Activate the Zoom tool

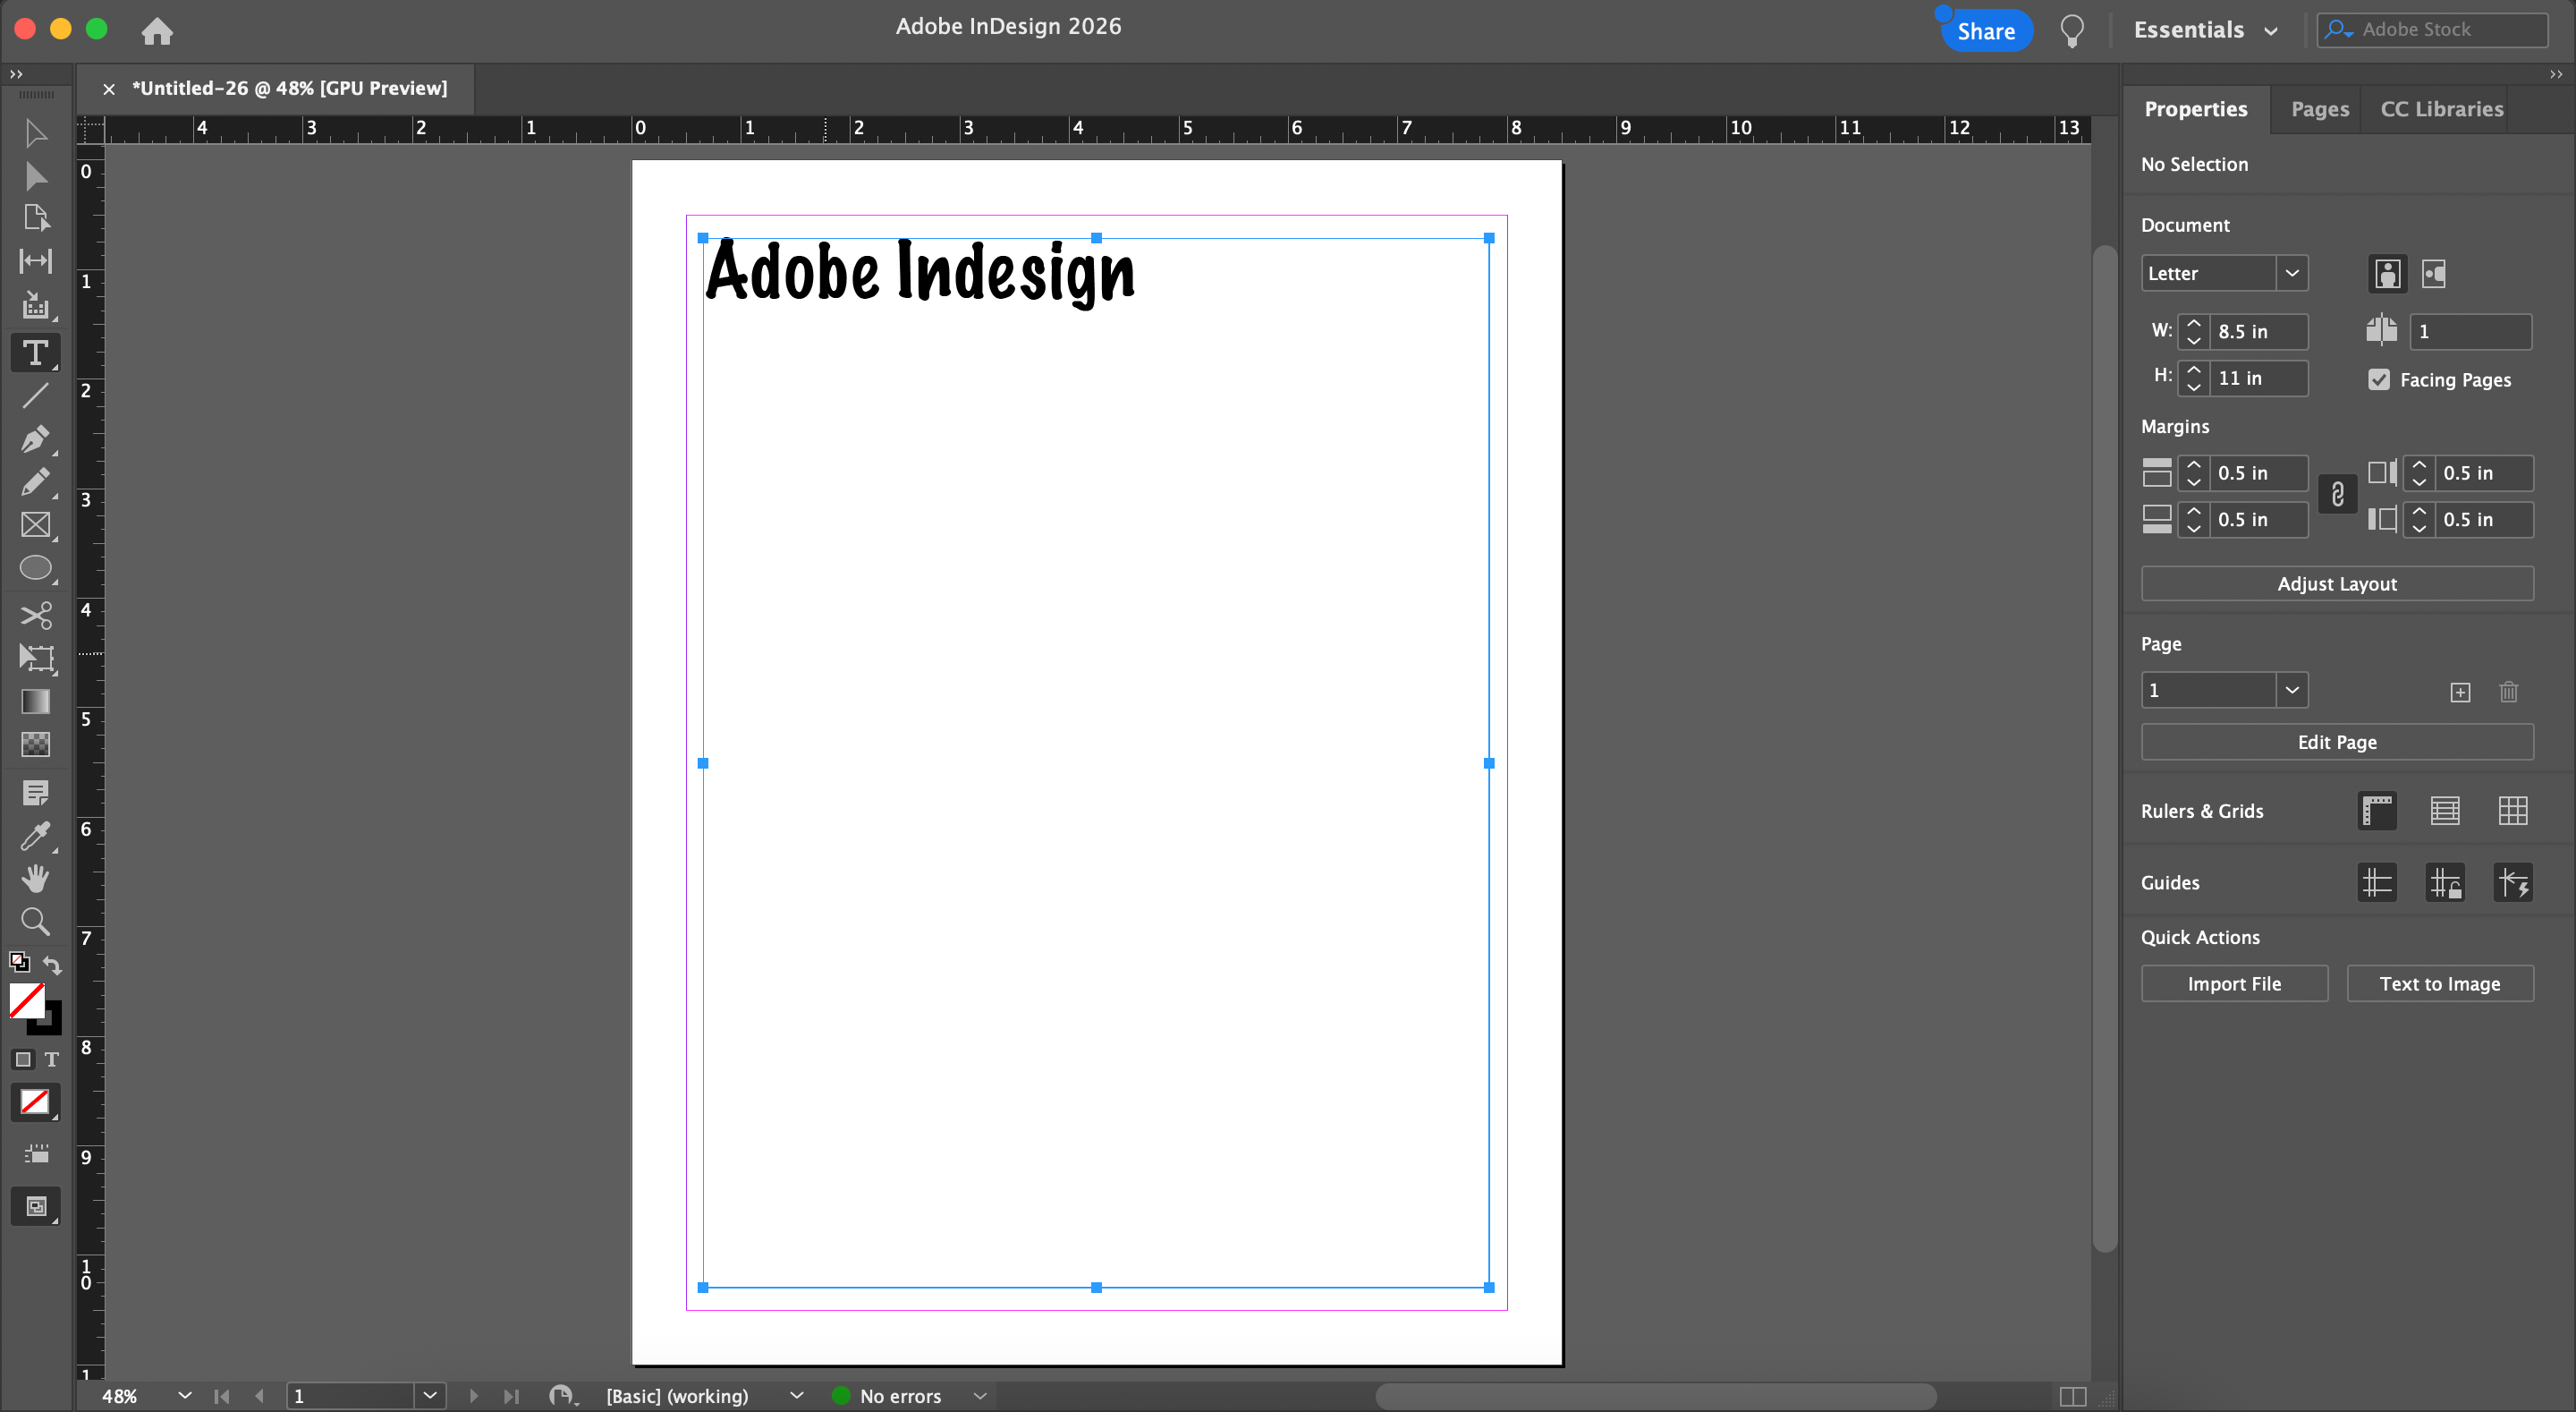click(35, 921)
